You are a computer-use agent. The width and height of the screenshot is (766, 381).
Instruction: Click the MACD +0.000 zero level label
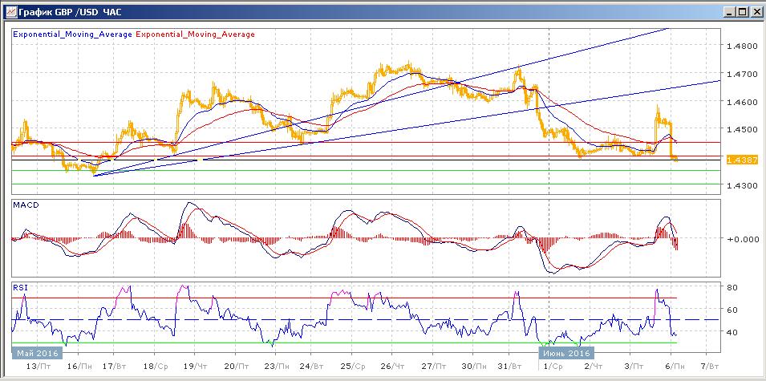740,239
